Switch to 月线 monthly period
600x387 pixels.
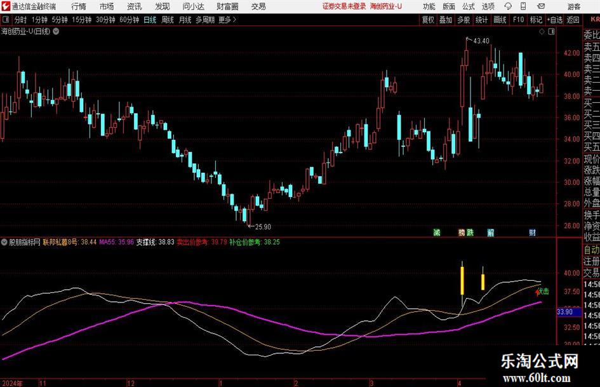point(185,20)
